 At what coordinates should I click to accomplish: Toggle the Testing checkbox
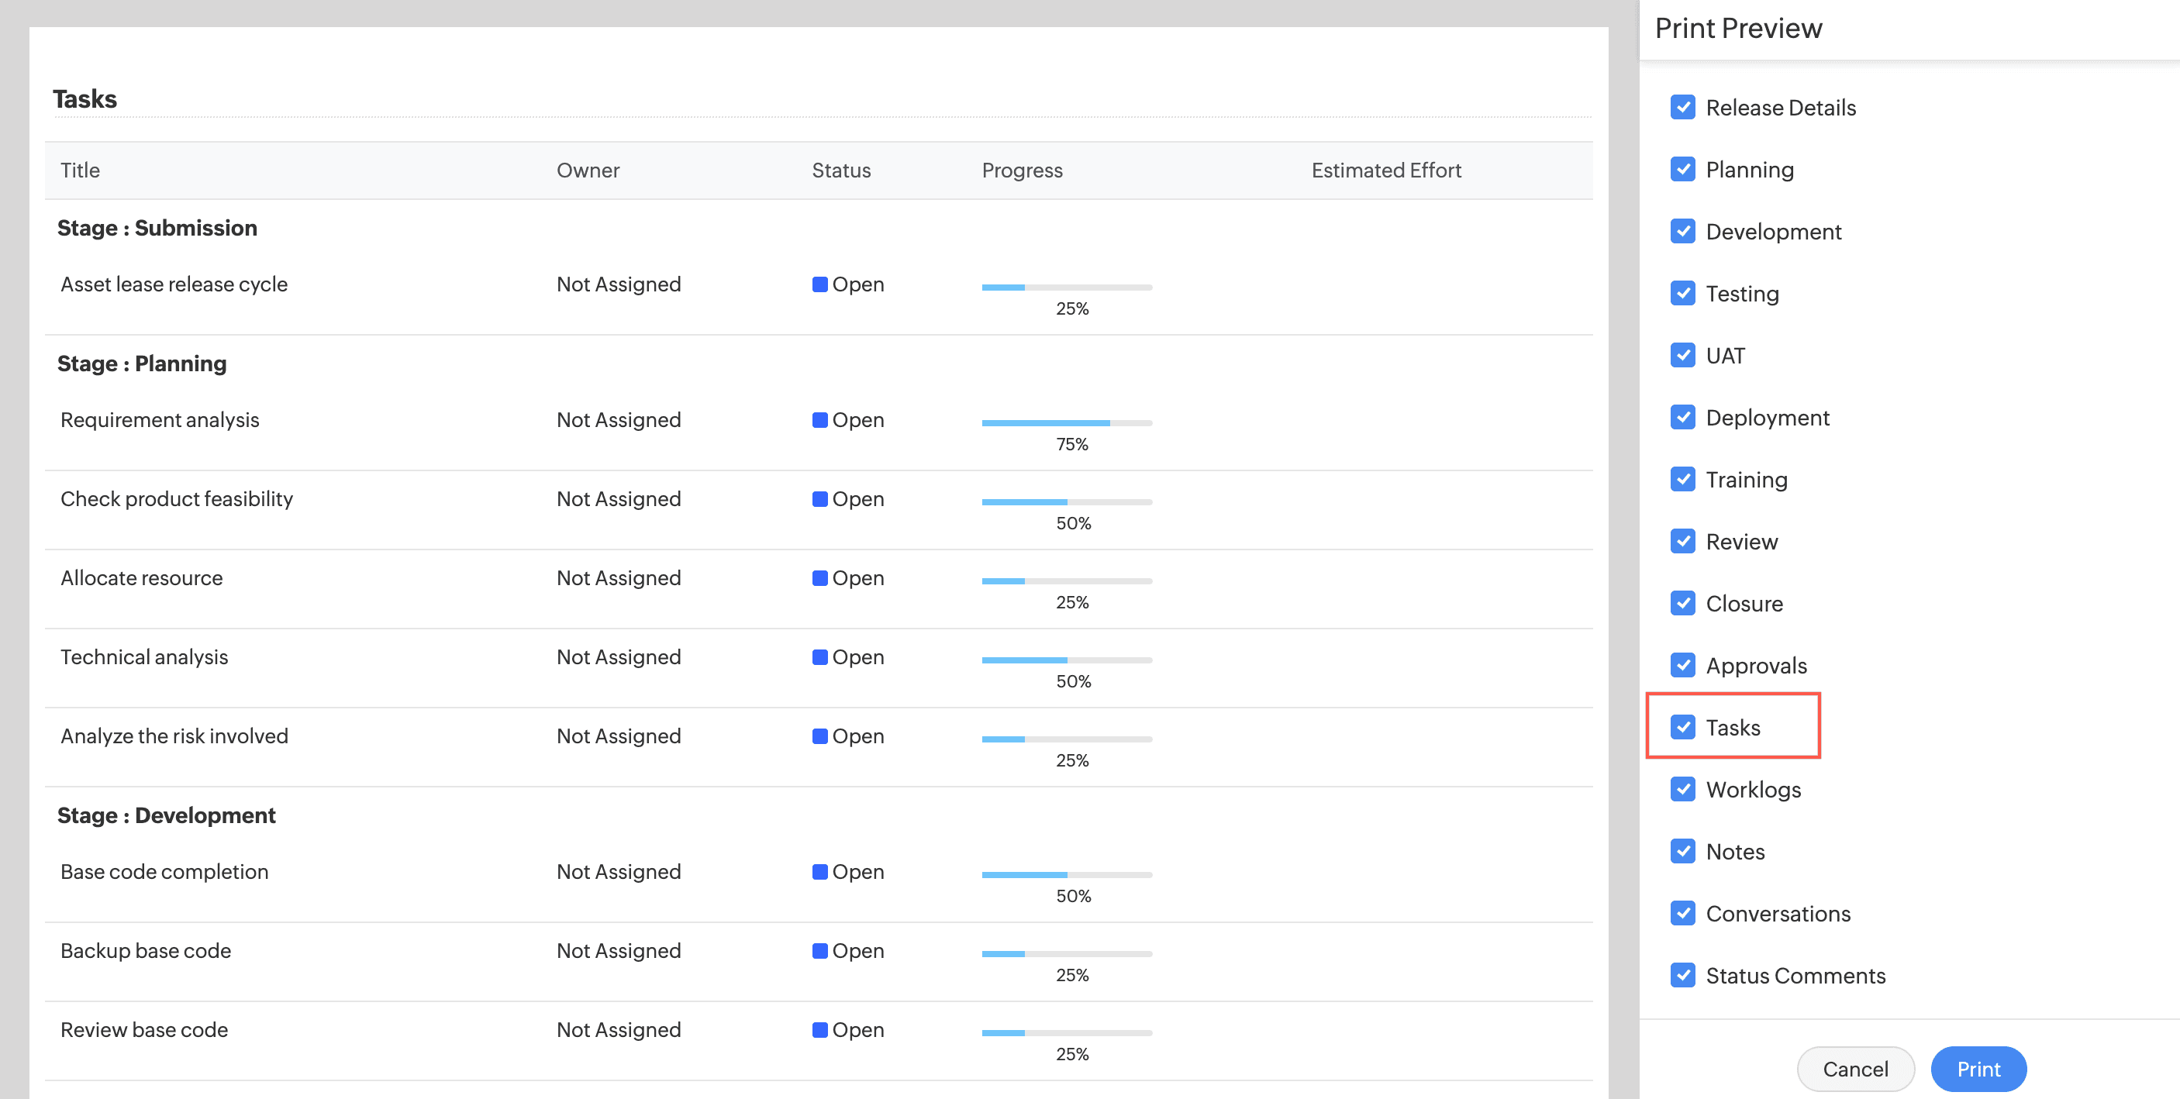1682,294
